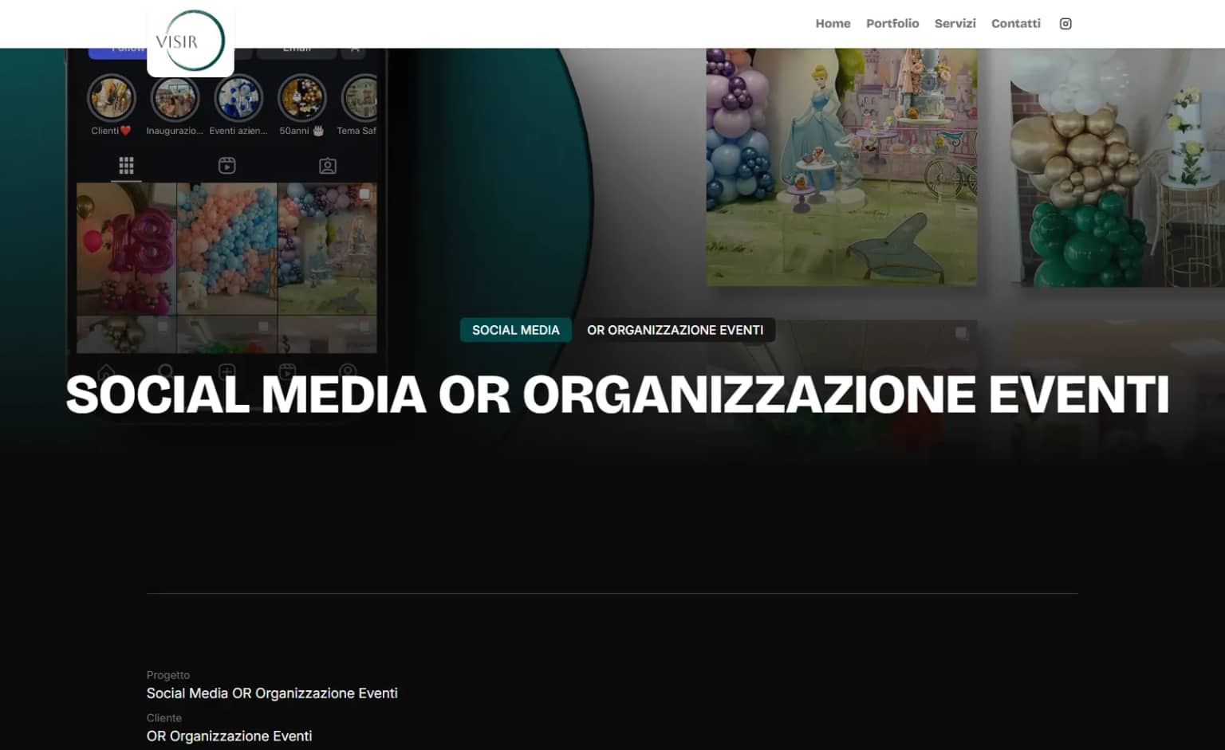The width and height of the screenshot is (1225, 750).
Task: Tap the home icon in the phone's bottom navigation
Action: pos(107,371)
